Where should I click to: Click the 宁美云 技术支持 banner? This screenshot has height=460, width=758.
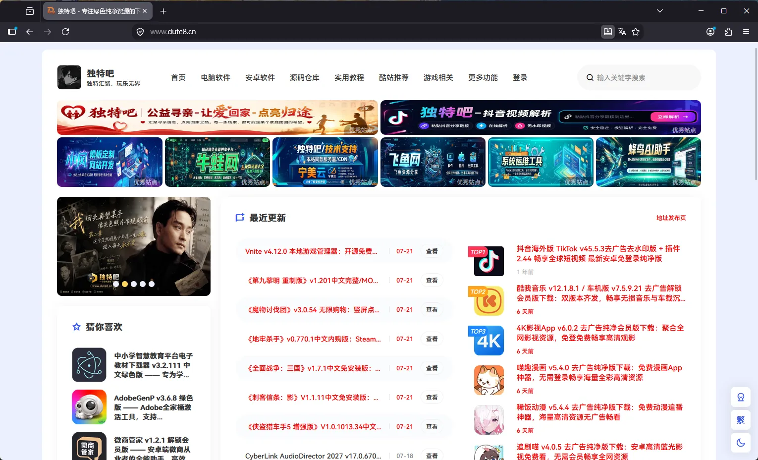tap(325, 162)
